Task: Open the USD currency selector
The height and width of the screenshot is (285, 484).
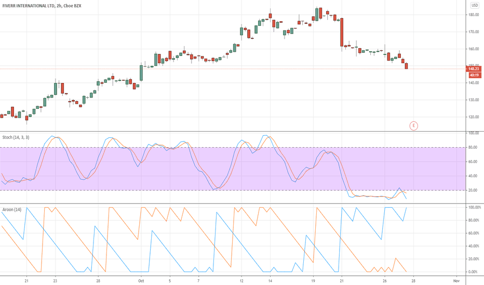Action: click(x=475, y=5)
